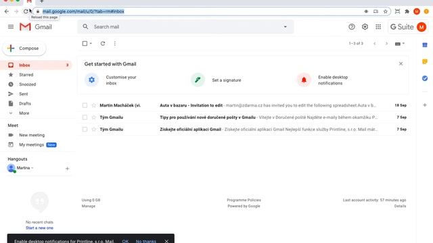Open Calendar in side panel
The width and height of the screenshot is (433, 243).
425,45
